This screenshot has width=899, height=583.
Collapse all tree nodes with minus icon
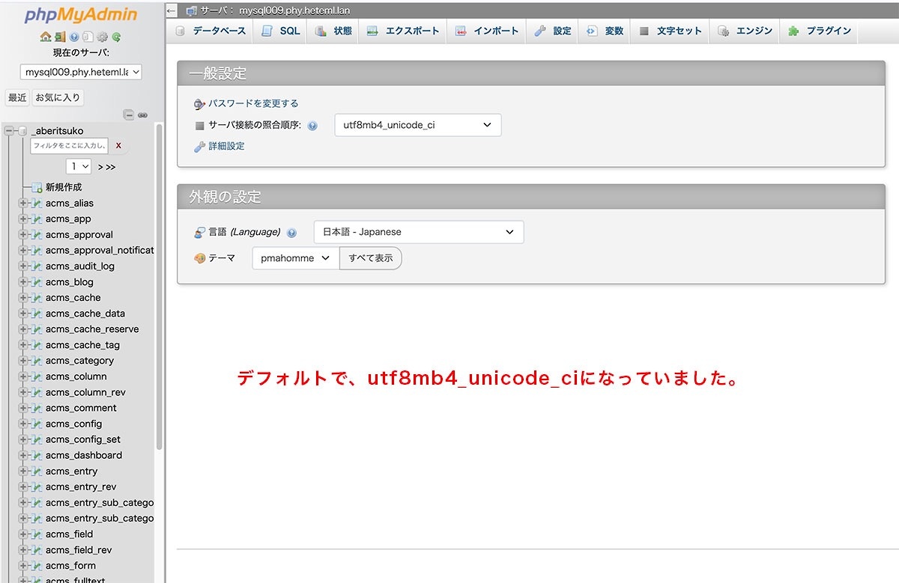pos(129,115)
